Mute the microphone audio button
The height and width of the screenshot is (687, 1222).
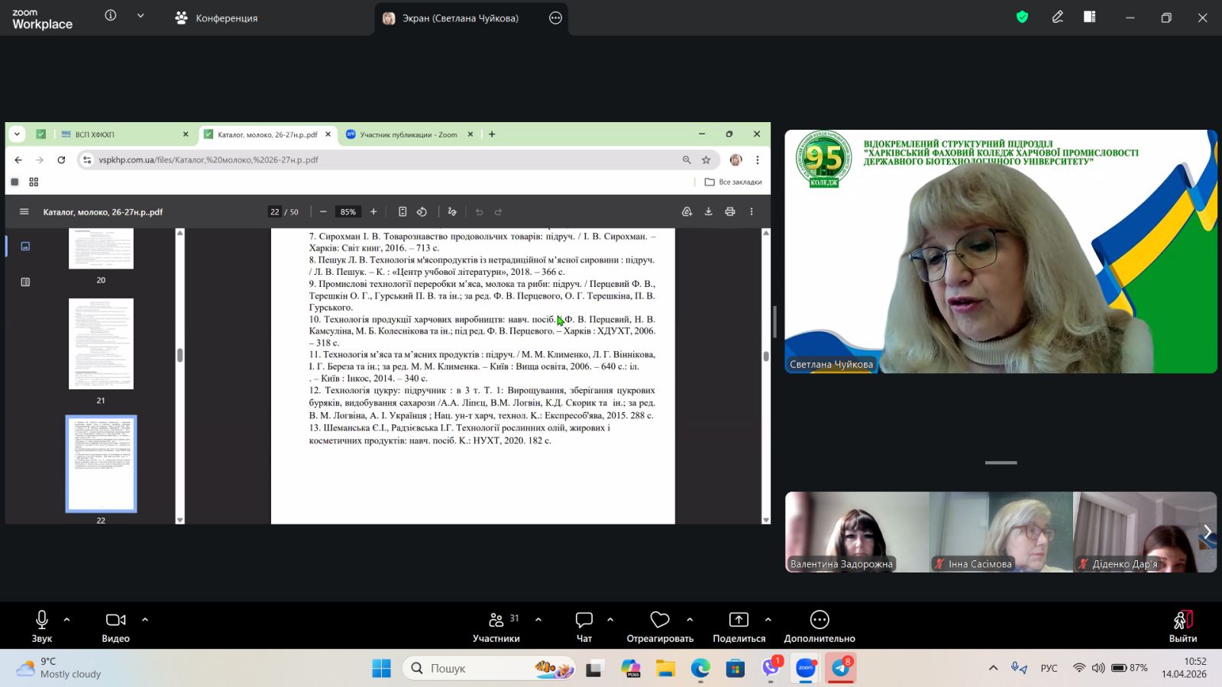(42, 626)
